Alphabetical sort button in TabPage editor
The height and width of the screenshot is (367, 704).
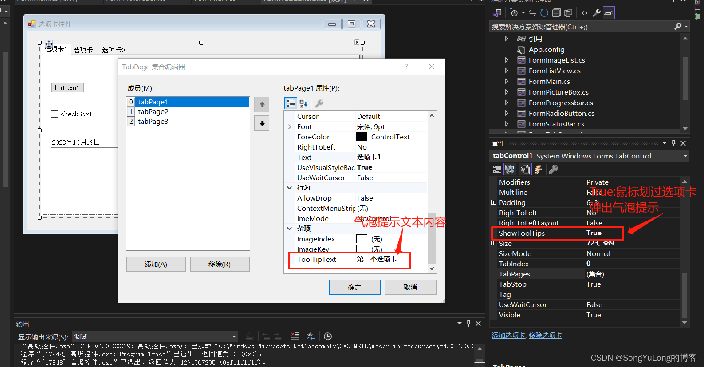[303, 103]
